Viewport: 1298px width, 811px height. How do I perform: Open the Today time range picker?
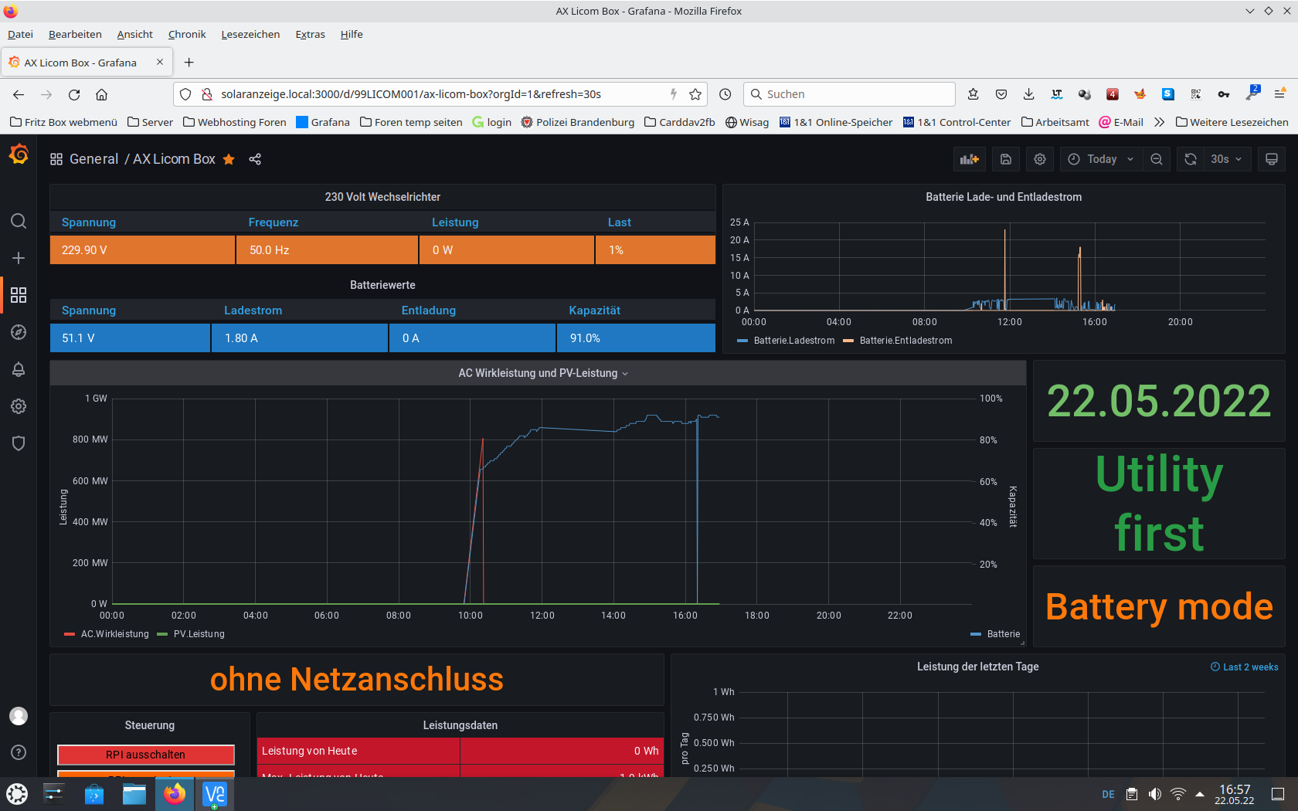pos(1101,159)
